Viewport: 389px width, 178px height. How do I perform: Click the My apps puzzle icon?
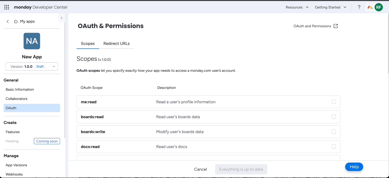coord(16,21)
